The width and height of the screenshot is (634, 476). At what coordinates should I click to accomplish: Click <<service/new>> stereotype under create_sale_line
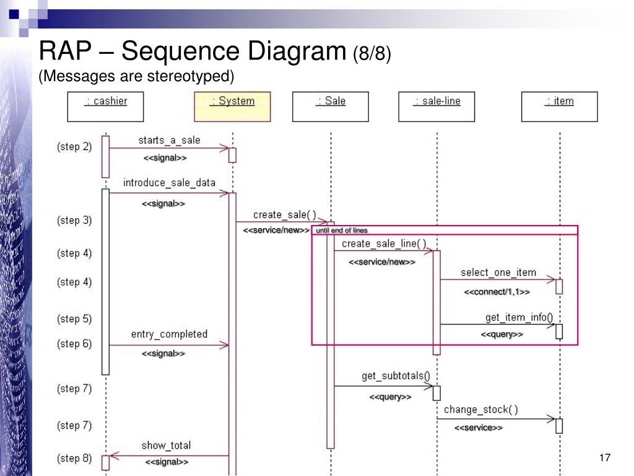pyautogui.click(x=381, y=262)
